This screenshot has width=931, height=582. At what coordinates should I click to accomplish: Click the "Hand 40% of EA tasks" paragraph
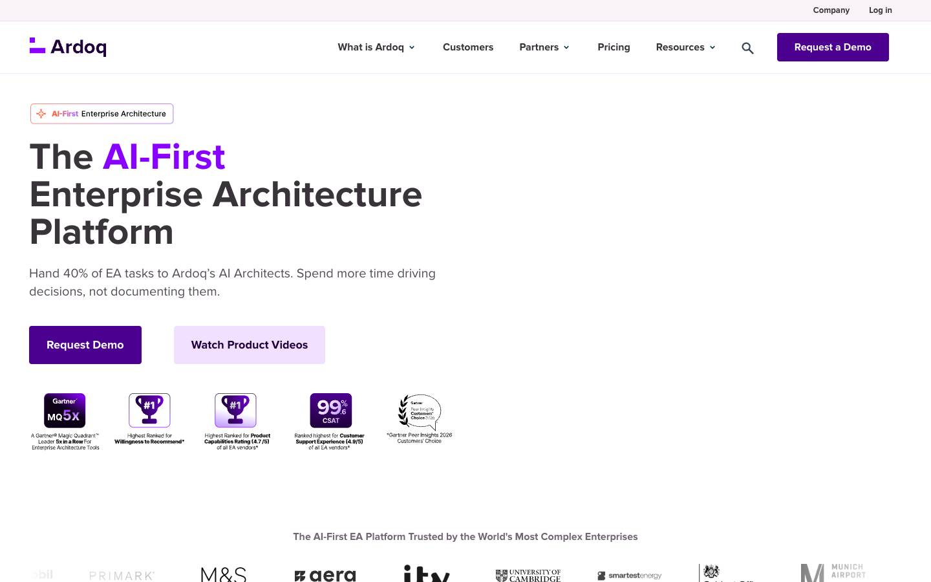(x=233, y=283)
